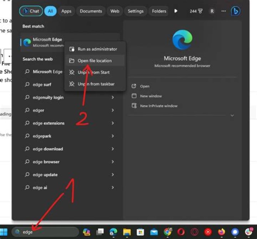Open the blue circle app on taskbar
The width and height of the screenshot is (257, 239).
(235, 232)
